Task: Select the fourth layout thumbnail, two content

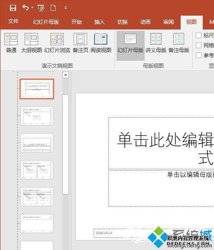Action: [37, 170]
